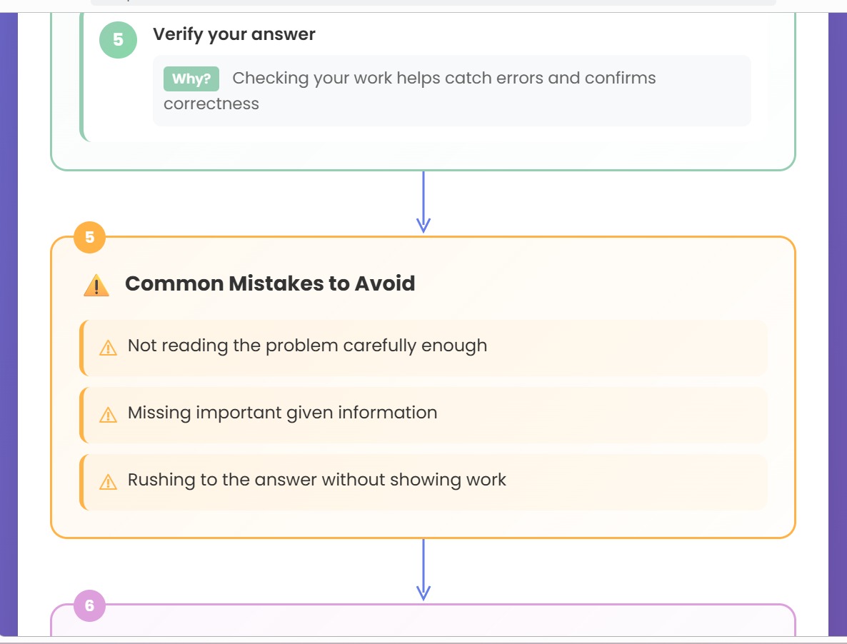Click the left purple page margin
Image resolution: width=847 pixels, height=644 pixels.
[9, 324]
